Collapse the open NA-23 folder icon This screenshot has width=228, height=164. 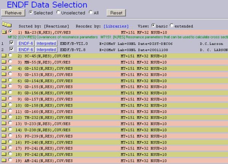click(4, 32)
